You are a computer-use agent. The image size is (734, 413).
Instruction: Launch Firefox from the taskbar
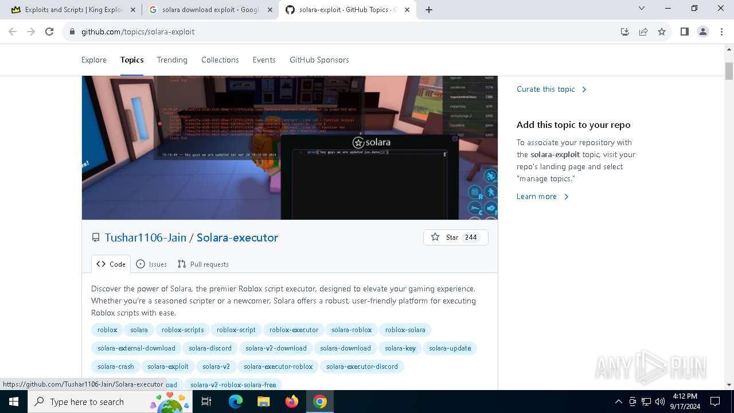(x=292, y=402)
